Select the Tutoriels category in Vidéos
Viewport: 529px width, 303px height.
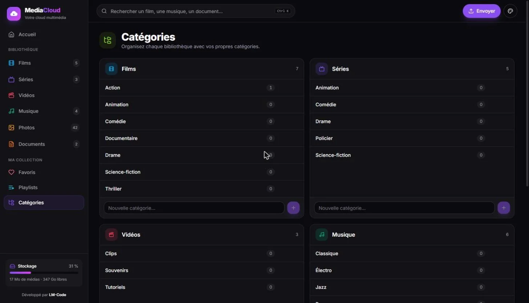click(202, 287)
